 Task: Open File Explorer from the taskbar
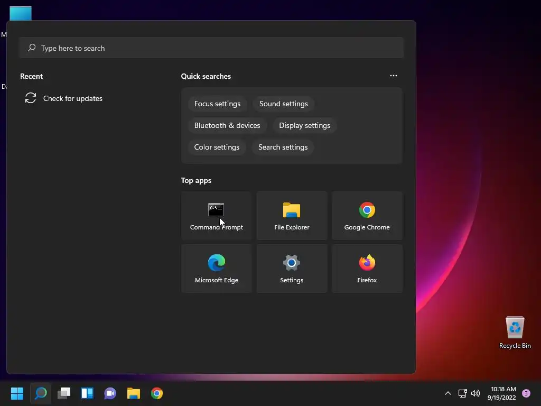point(134,393)
